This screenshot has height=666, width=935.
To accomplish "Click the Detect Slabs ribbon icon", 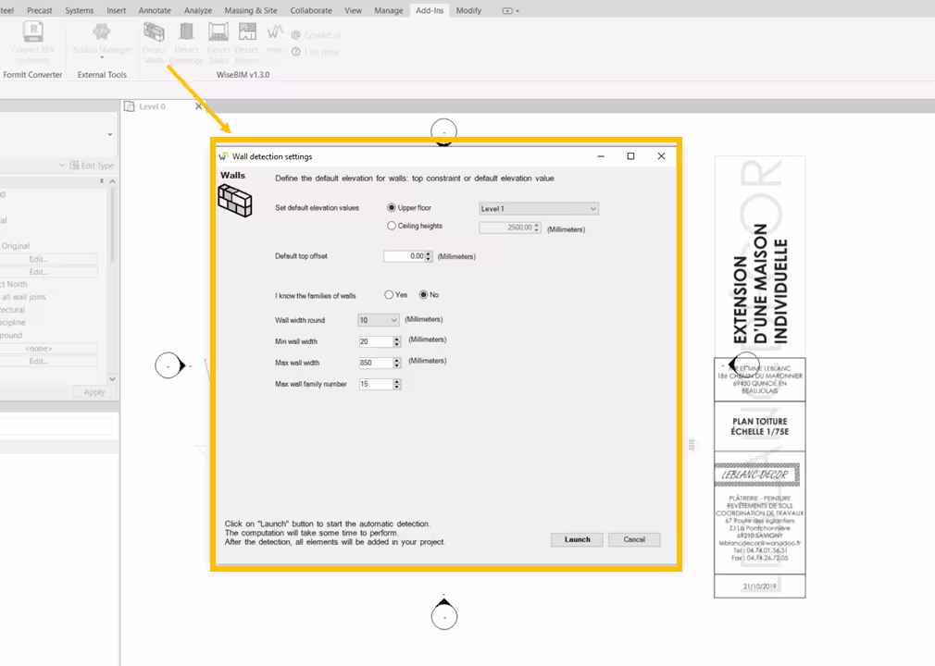I will click(218, 35).
